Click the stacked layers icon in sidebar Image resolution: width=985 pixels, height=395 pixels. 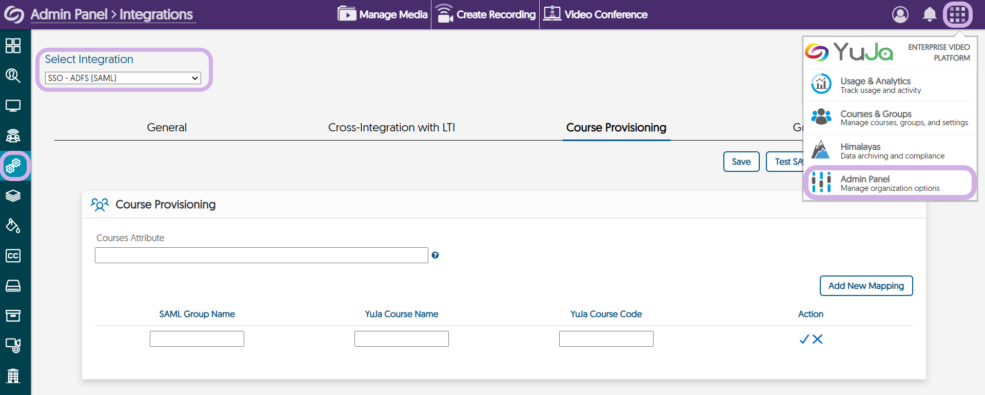[13, 196]
